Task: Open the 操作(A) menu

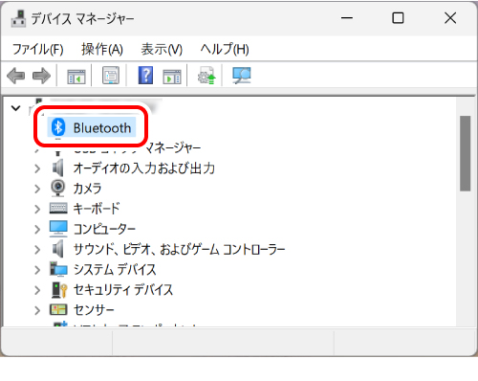Action: click(x=102, y=49)
